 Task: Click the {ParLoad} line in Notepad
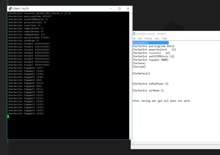pyautogui.click(x=139, y=67)
